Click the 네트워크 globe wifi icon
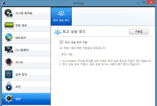The height and width of the screenshot is (106, 157). 9,37
